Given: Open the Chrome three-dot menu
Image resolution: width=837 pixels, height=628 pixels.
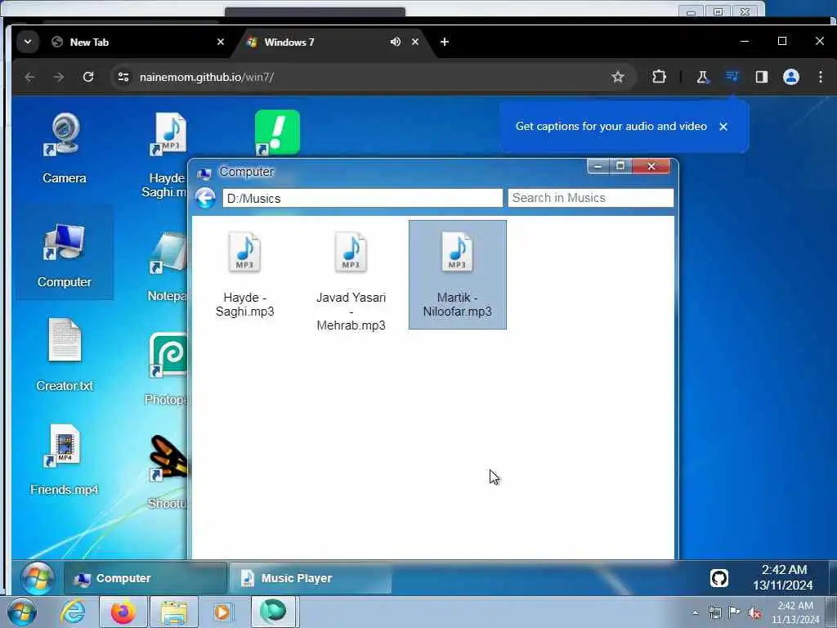Looking at the screenshot, I should click(x=821, y=77).
